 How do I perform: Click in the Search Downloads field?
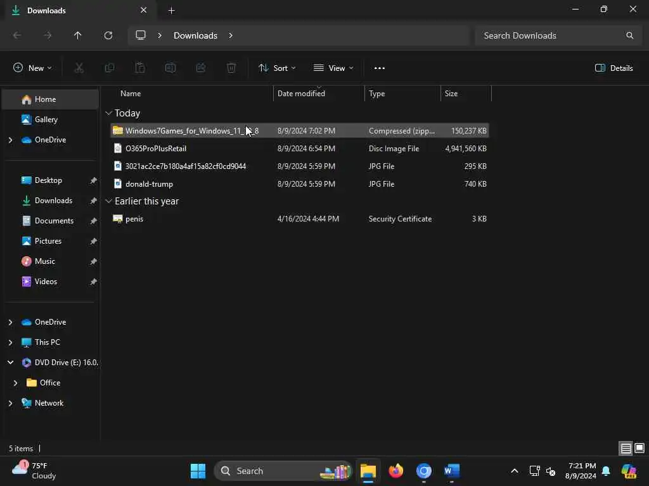click(558, 35)
